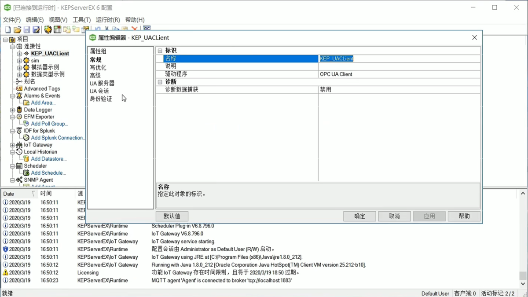Image resolution: width=528 pixels, height=297 pixels.
Task: Click the SNMP Agent icon
Action: pos(19,180)
